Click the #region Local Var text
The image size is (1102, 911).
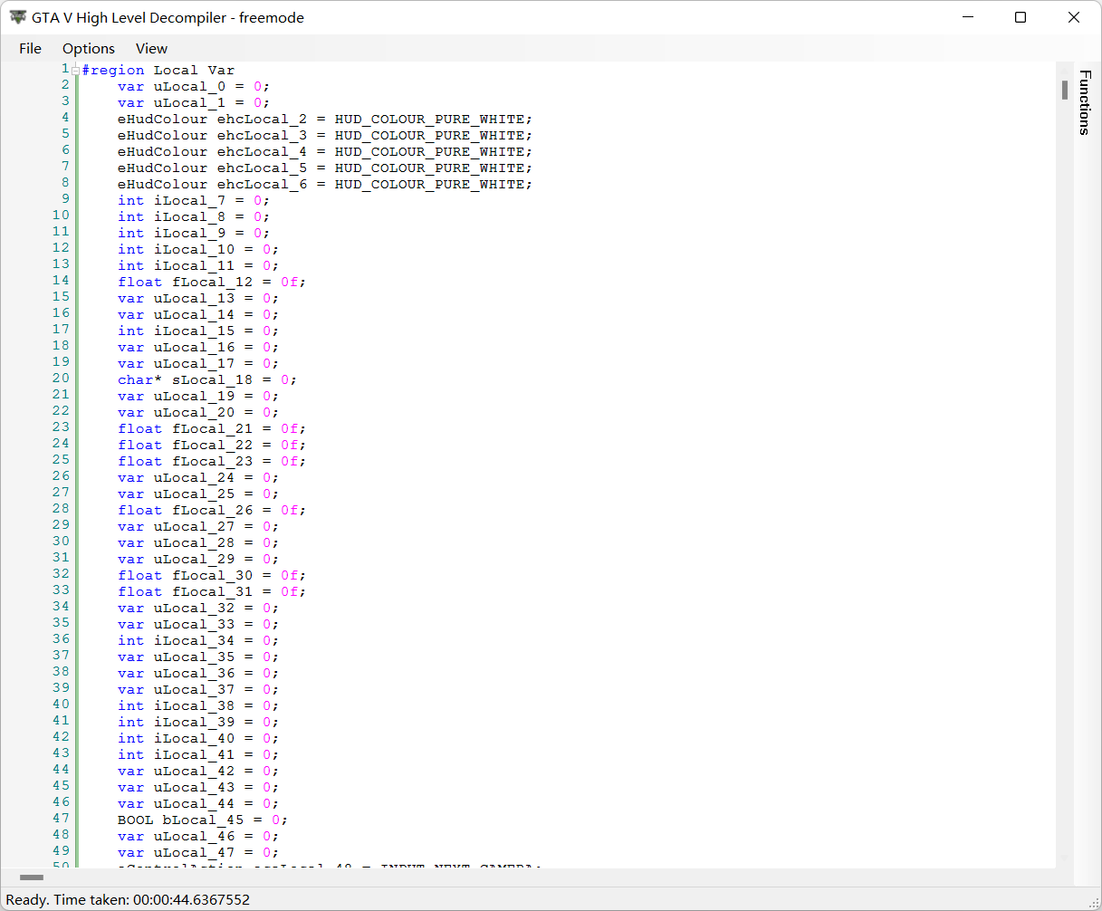(158, 71)
